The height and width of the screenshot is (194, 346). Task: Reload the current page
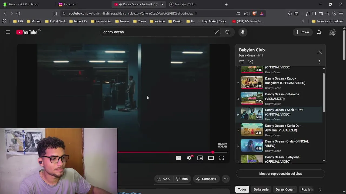[18, 13]
